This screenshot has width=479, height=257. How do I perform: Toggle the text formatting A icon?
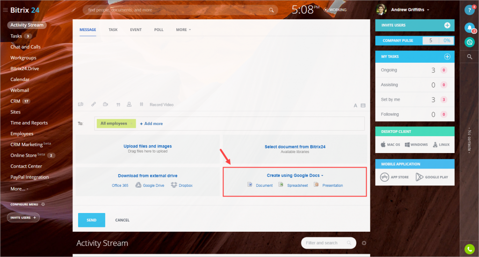[x=356, y=105]
